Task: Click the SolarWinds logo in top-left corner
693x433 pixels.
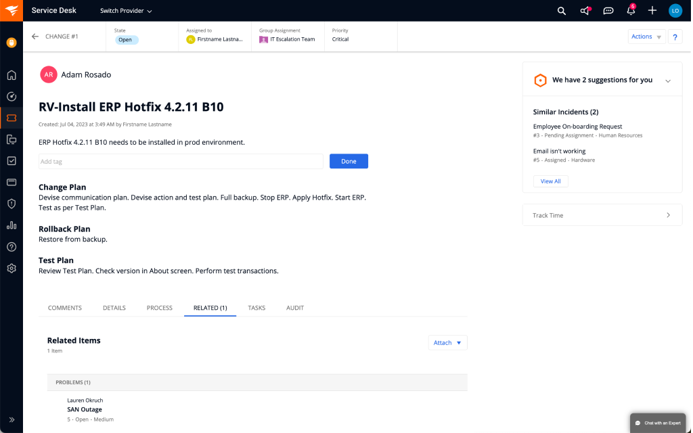Action: [12, 11]
